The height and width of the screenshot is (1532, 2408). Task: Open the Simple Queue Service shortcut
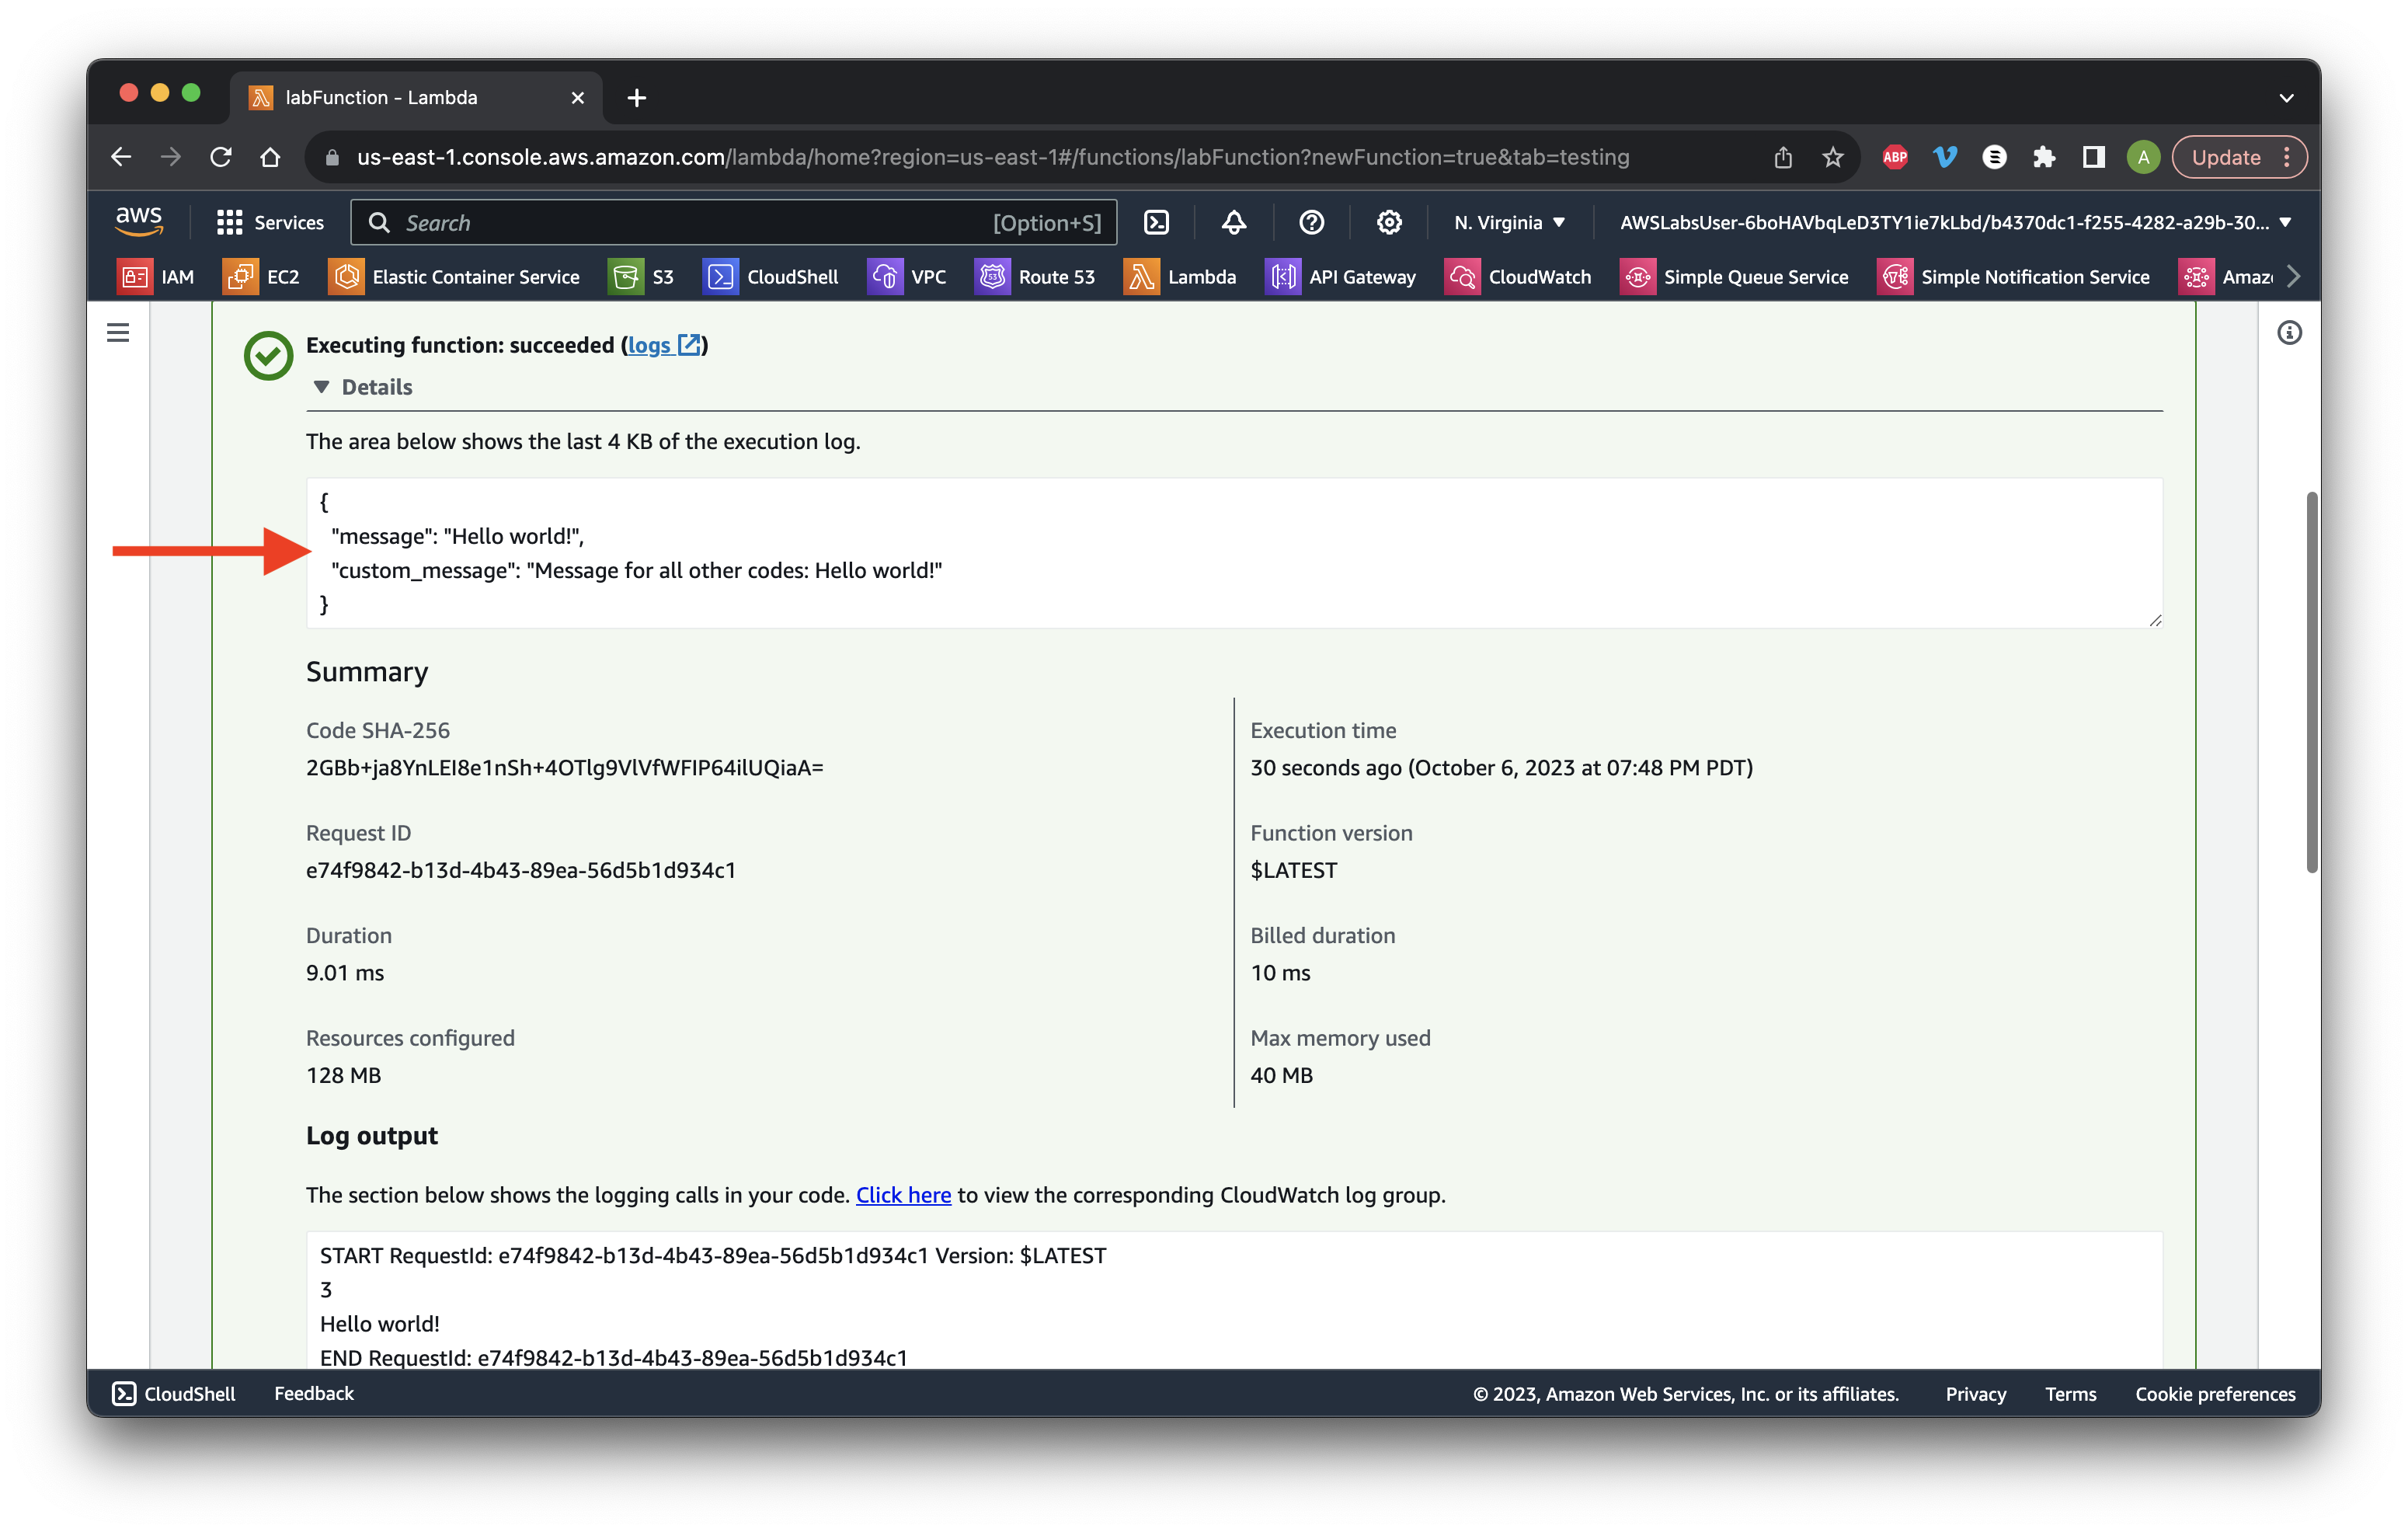(x=1735, y=277)
